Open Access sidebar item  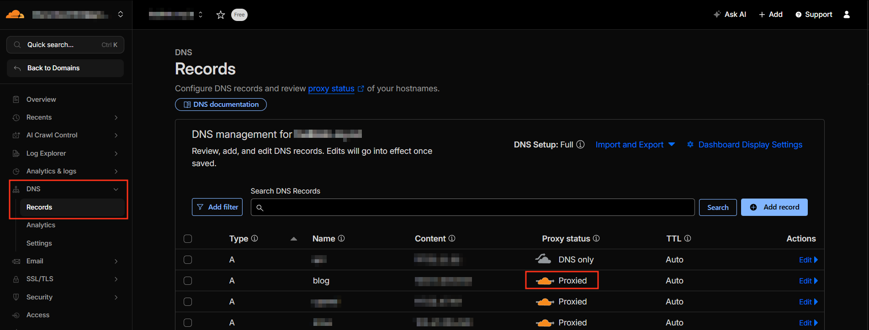pos(38,315)
